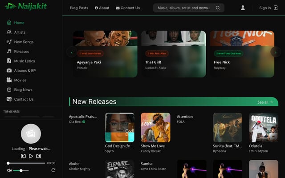The height and width of the screenshot is (178, 285).
Task: Mute the player volume icon
Action: point(9,170)
